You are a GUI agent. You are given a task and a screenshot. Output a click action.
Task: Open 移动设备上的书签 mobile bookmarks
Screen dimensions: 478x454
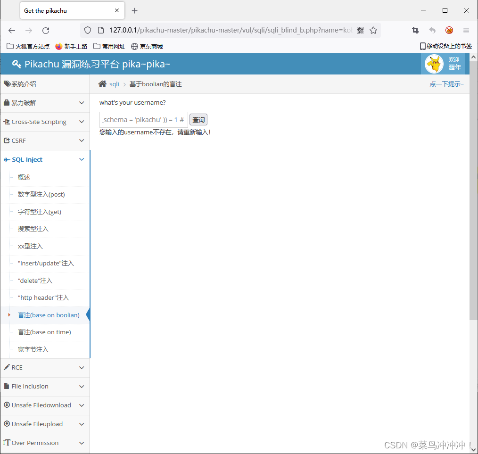[x=445, y=46]
